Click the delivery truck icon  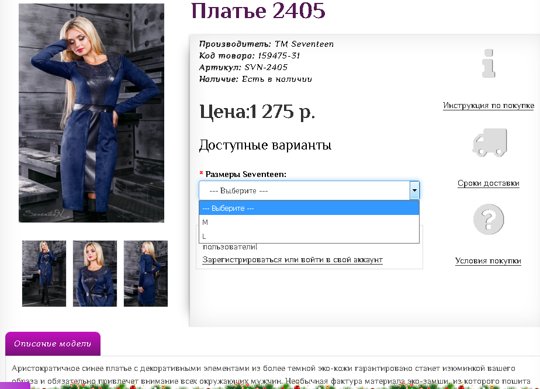click(x=489, y=142)
